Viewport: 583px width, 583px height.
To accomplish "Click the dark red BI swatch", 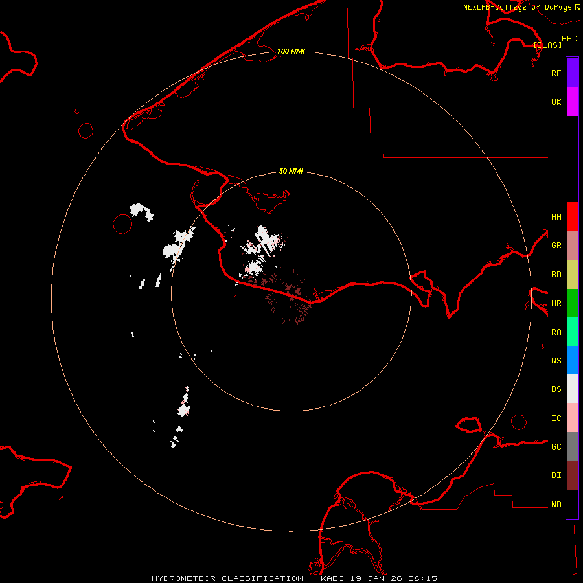I will pos(572,475).
